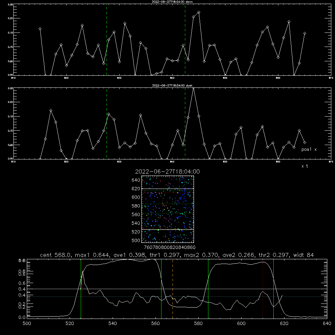
Task: Select the highest diamond peak in dawn plot
Action: pyautogui.click(x=199, y=12)
